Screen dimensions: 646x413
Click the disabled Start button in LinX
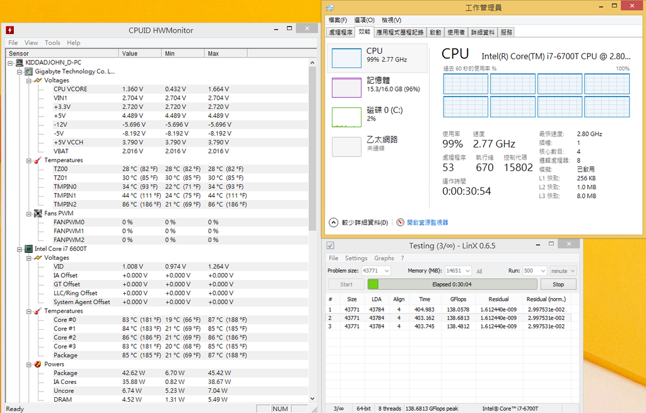[x=346, y=284]
